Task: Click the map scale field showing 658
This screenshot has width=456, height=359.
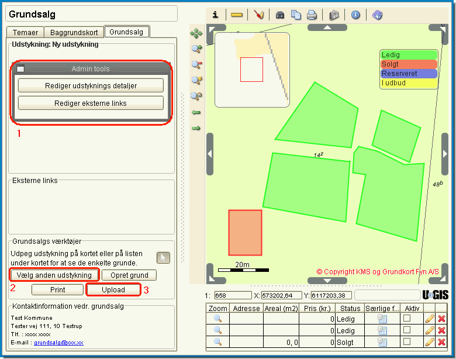Action: pyautogui.click(x=233, y=295)
